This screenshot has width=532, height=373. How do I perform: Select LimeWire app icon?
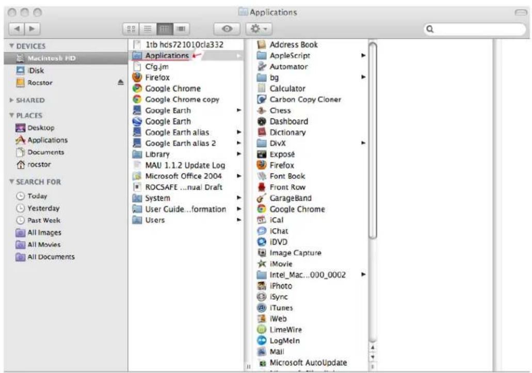261,329
